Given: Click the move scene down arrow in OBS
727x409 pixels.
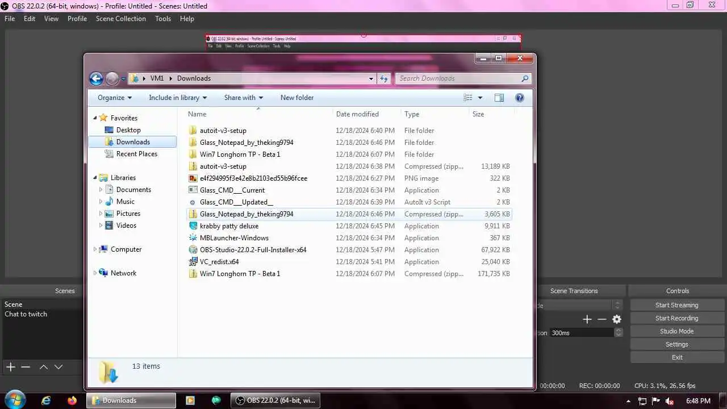Looking at the screenshot, I should tap(59, 367).
